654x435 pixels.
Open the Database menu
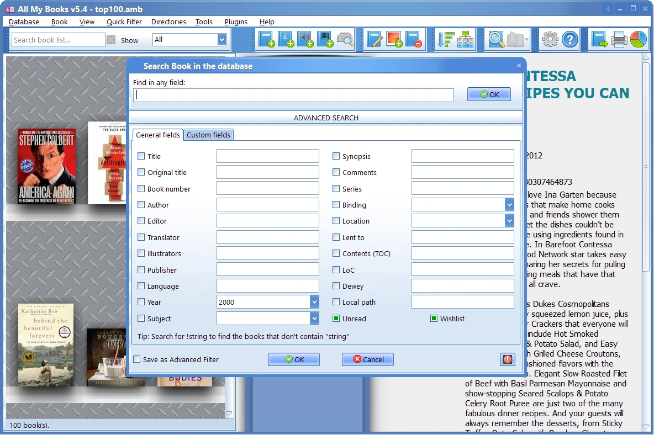(24, 22)
